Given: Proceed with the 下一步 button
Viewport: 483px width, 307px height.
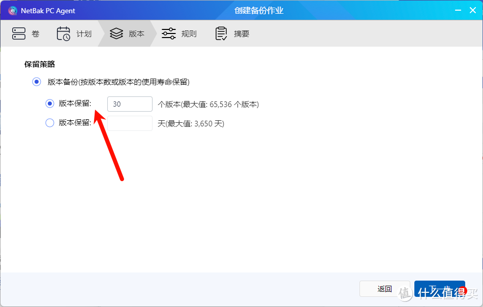Looking at the screenshot, I should tap(439, 288).
